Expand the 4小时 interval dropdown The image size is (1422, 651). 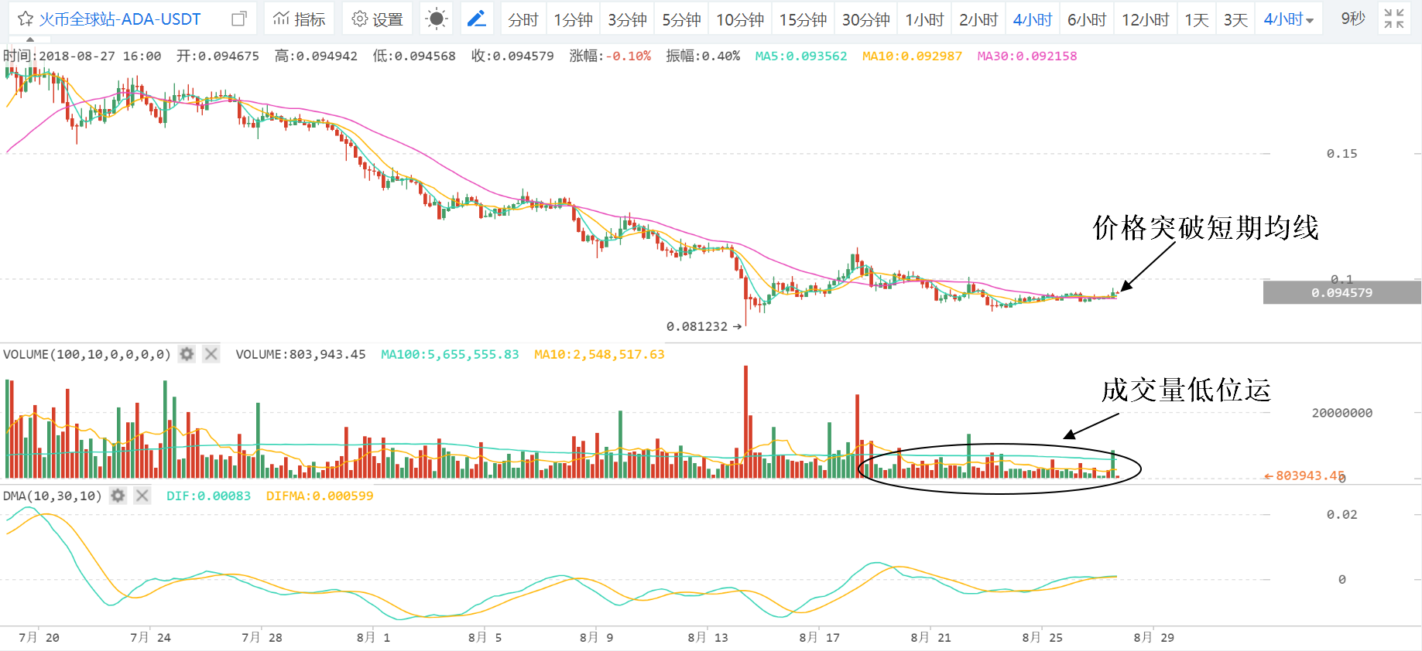tap(1289, 19)
